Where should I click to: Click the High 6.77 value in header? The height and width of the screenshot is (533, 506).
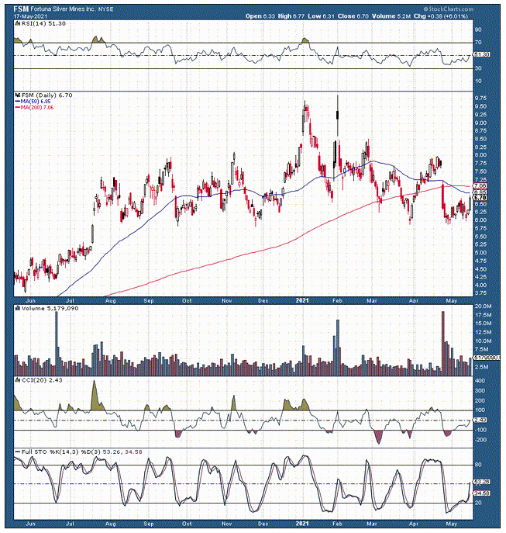pos(291,16)
